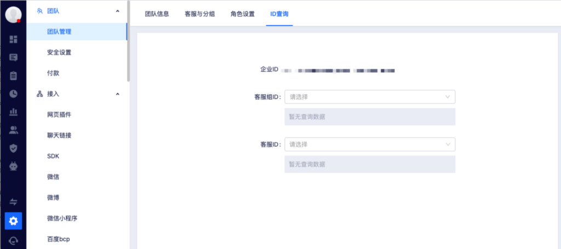Image resolution: width=561 pixels, height=249 pixels.
Task: Switch to the 团队信息 tab
Action: click(x=157, y=14)
